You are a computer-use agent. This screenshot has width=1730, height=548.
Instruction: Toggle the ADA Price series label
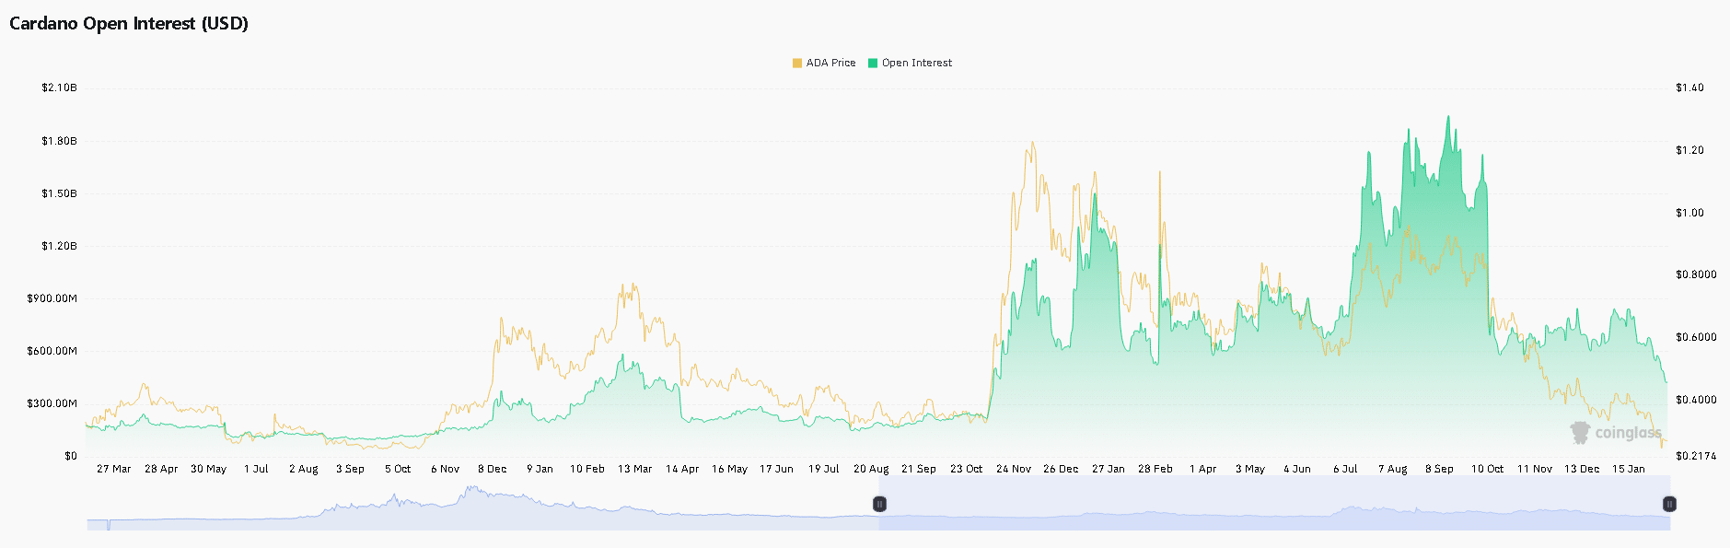pyautogui.click(x=830, y=63)
